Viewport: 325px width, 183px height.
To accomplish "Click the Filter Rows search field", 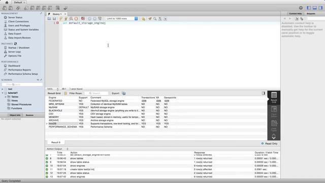I will click(96, 94).
